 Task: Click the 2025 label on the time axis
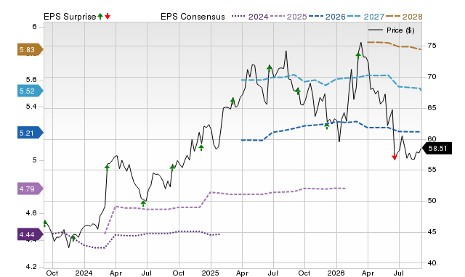click(x=210, y=273)
